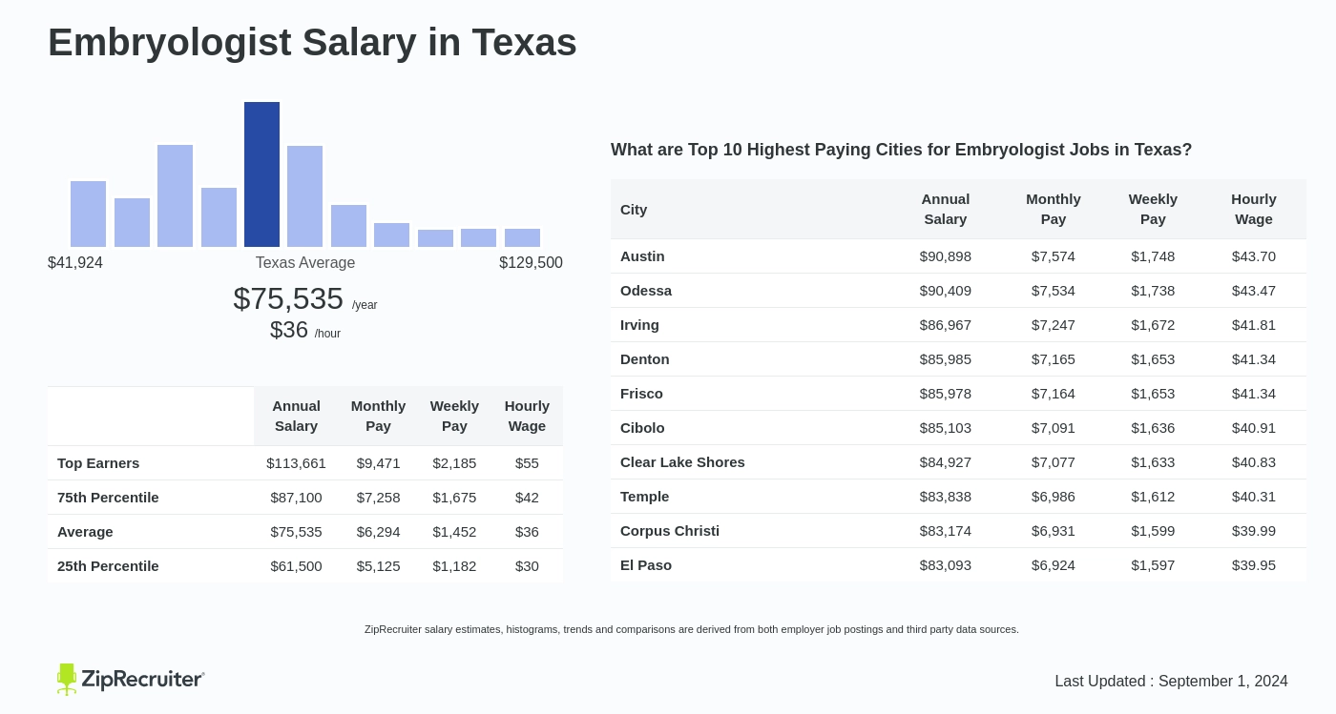The image size is (1336, 714).
Task: Click Frisco's $85,978 annual salary
Action: (946, 394)
